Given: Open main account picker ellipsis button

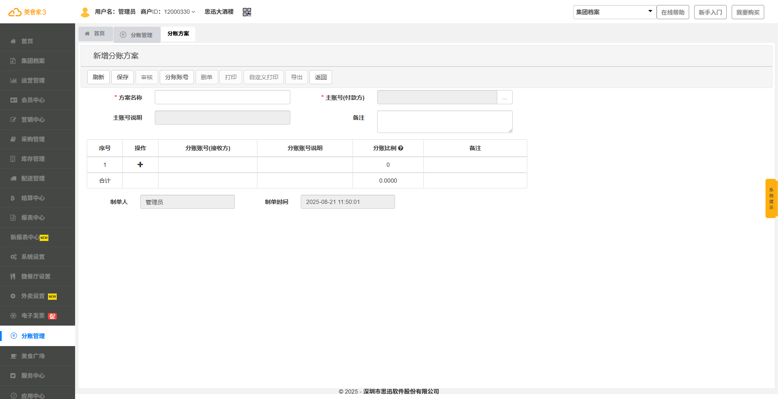Looking at the screenshot, I should pos(505,98).
